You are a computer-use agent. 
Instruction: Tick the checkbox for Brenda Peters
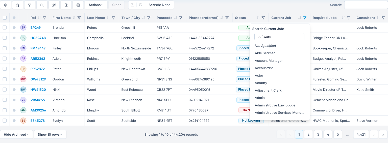(x=5, y=27)
